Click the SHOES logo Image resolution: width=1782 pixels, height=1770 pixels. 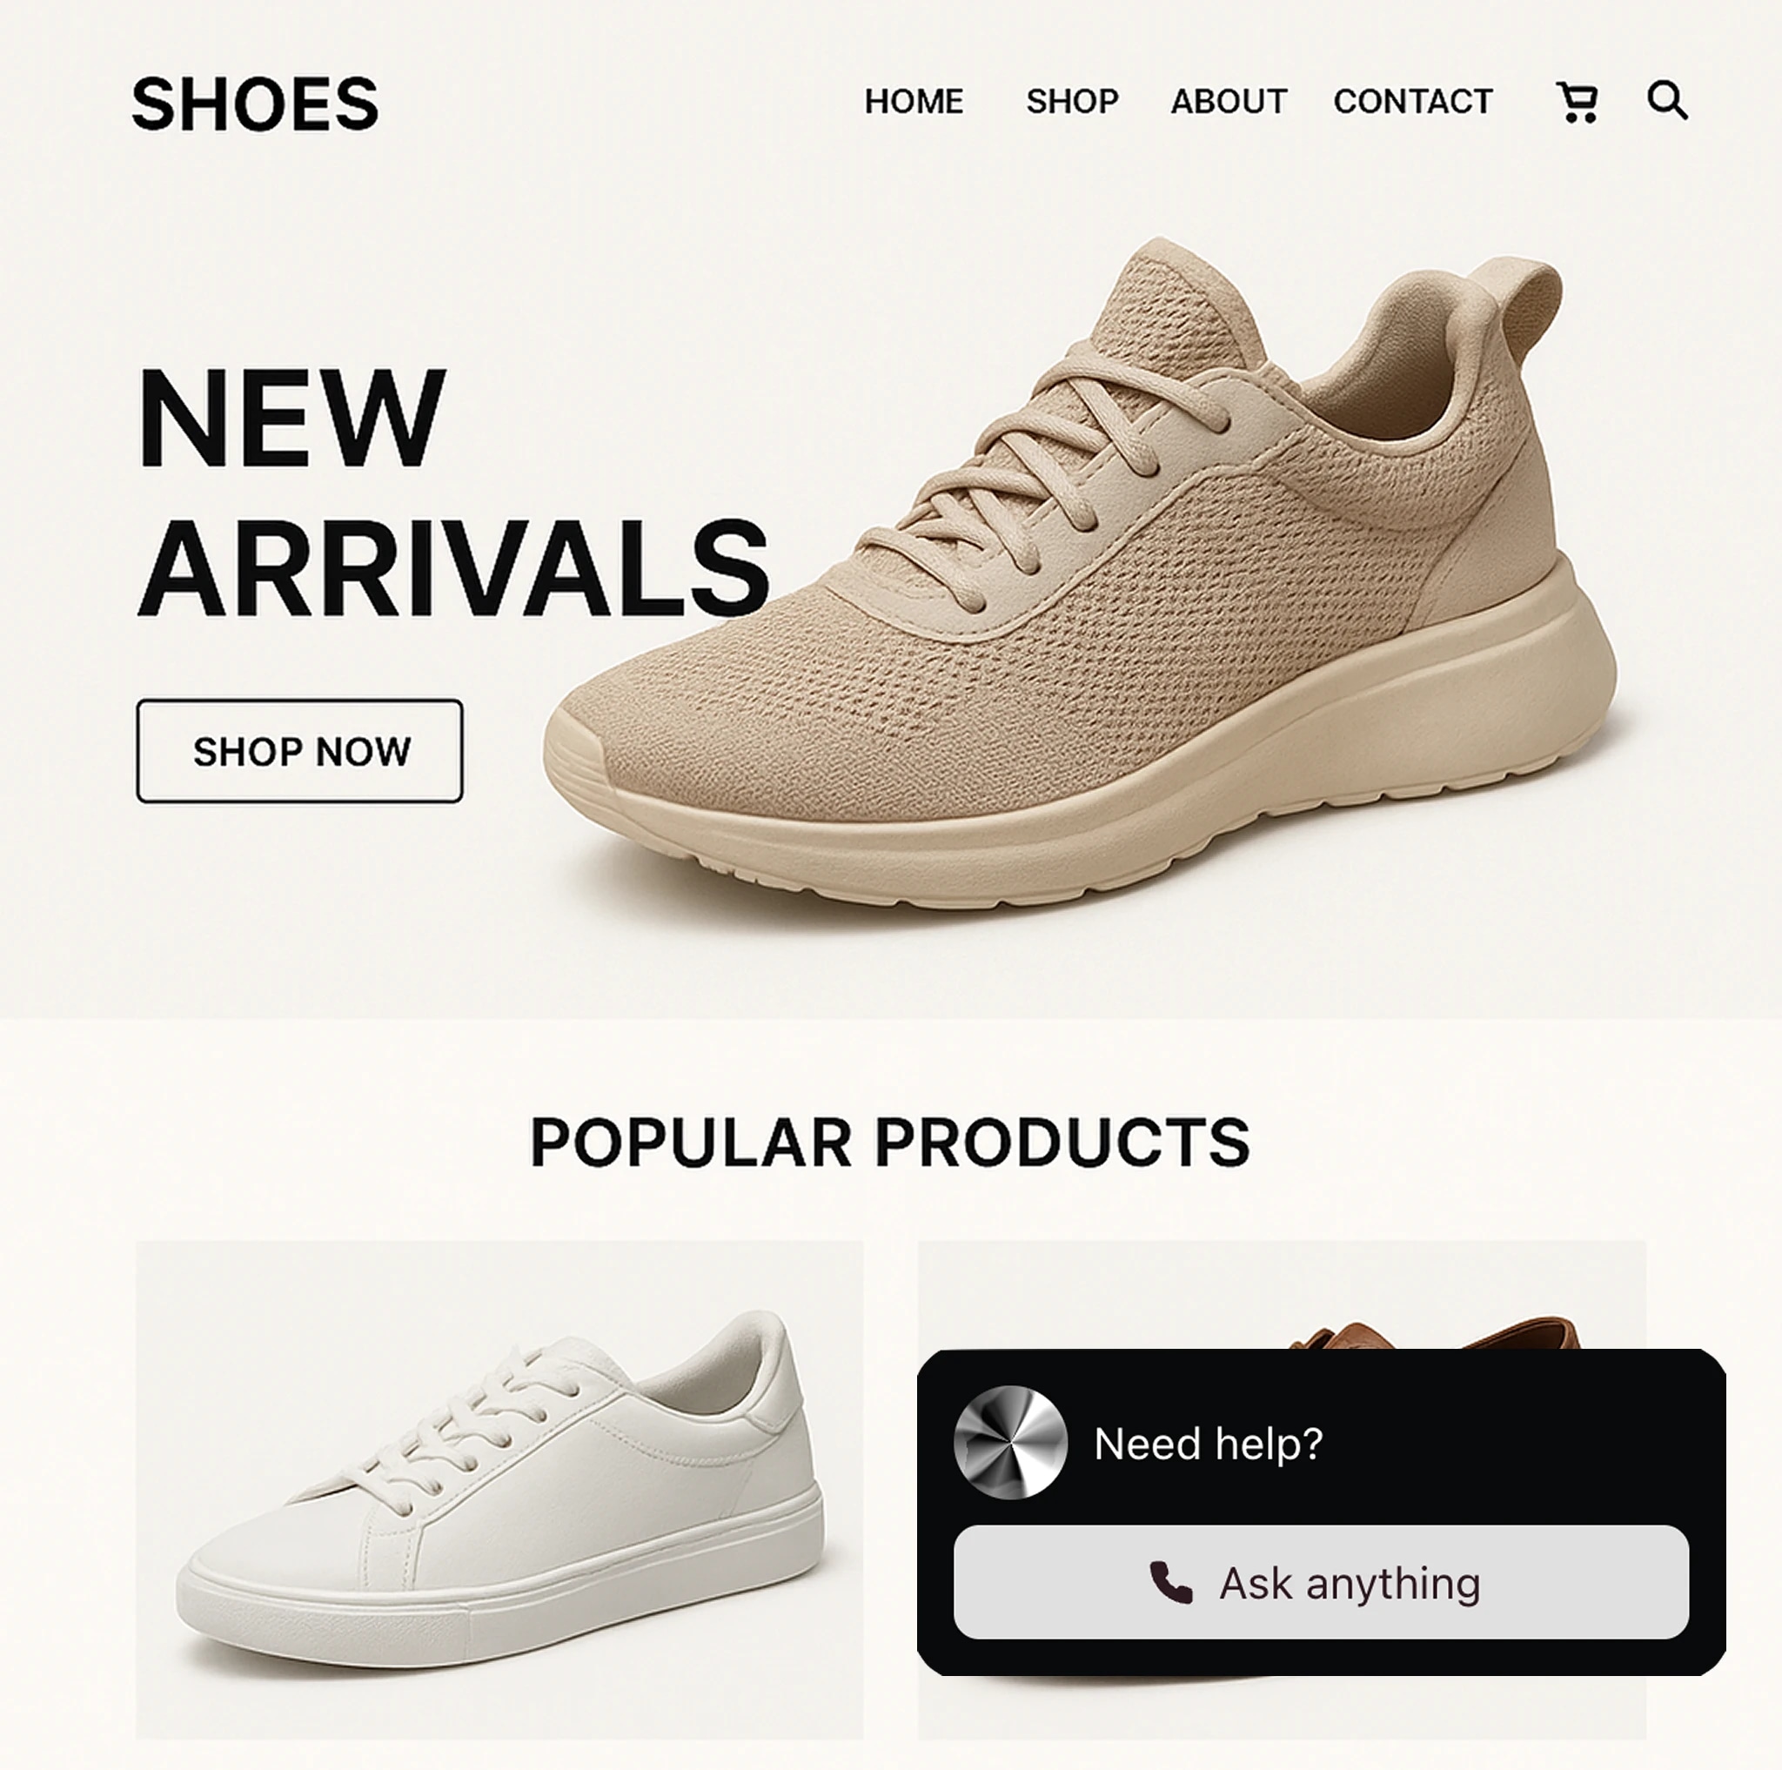pos(255,104)
